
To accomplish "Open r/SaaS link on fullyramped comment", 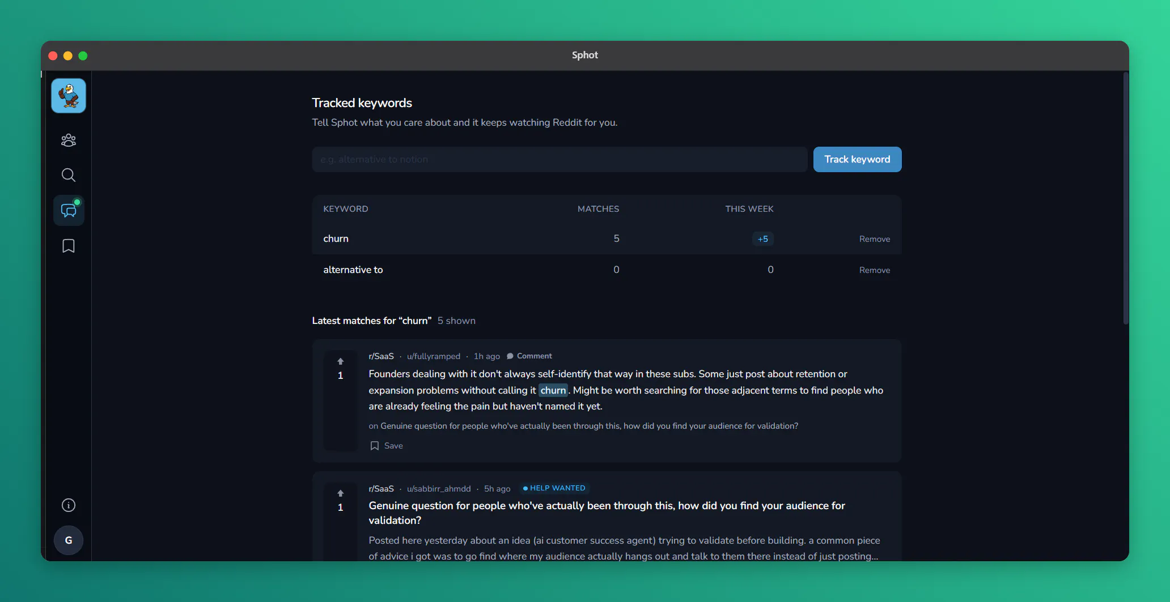I will click(x=381, y=356).
